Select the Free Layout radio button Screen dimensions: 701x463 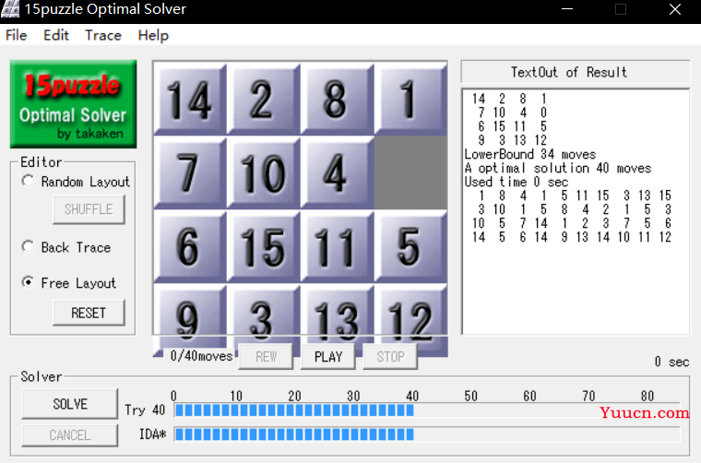click(x=28, y=283)
